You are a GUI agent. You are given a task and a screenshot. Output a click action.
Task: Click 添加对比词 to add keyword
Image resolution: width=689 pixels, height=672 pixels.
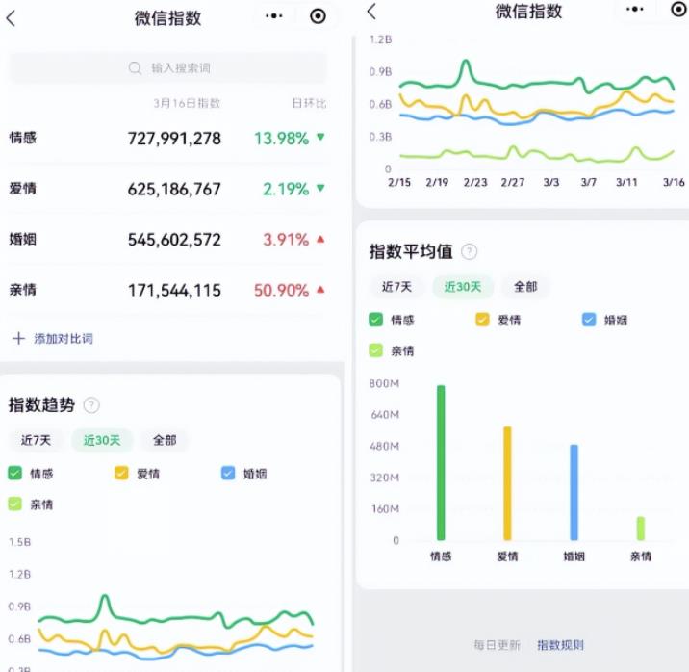tap(63, 339)
